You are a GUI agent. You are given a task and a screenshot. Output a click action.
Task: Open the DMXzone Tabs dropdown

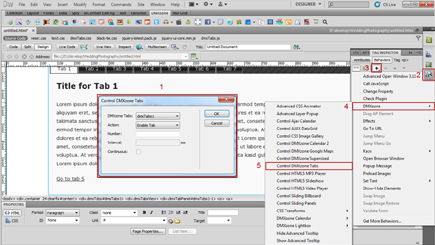[158, 116]
